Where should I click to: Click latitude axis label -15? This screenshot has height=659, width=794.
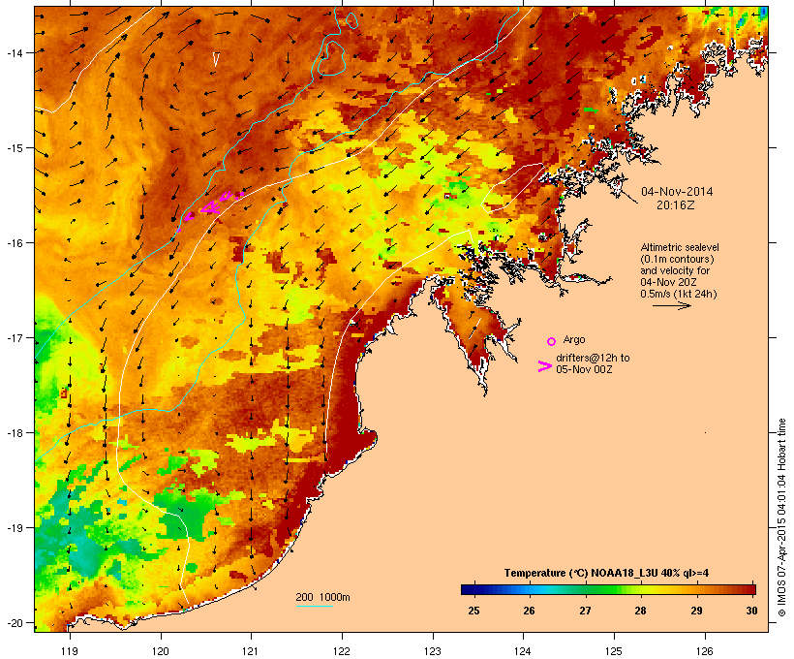click(15, 148)
